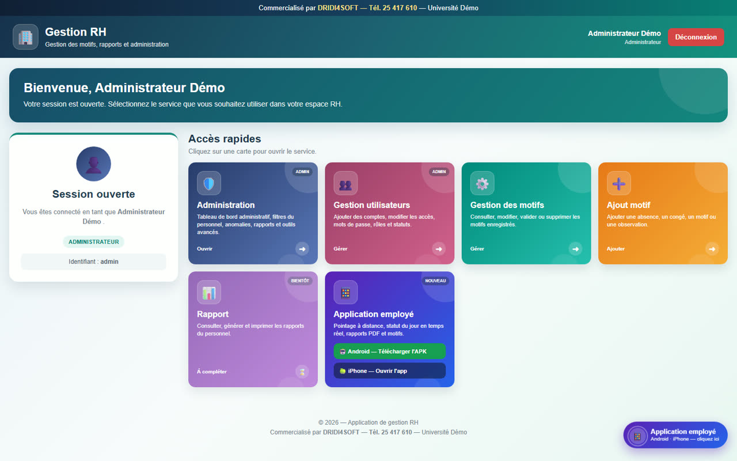Download the Android APK
Screen dimensions: 737x461
pos(390,352)
